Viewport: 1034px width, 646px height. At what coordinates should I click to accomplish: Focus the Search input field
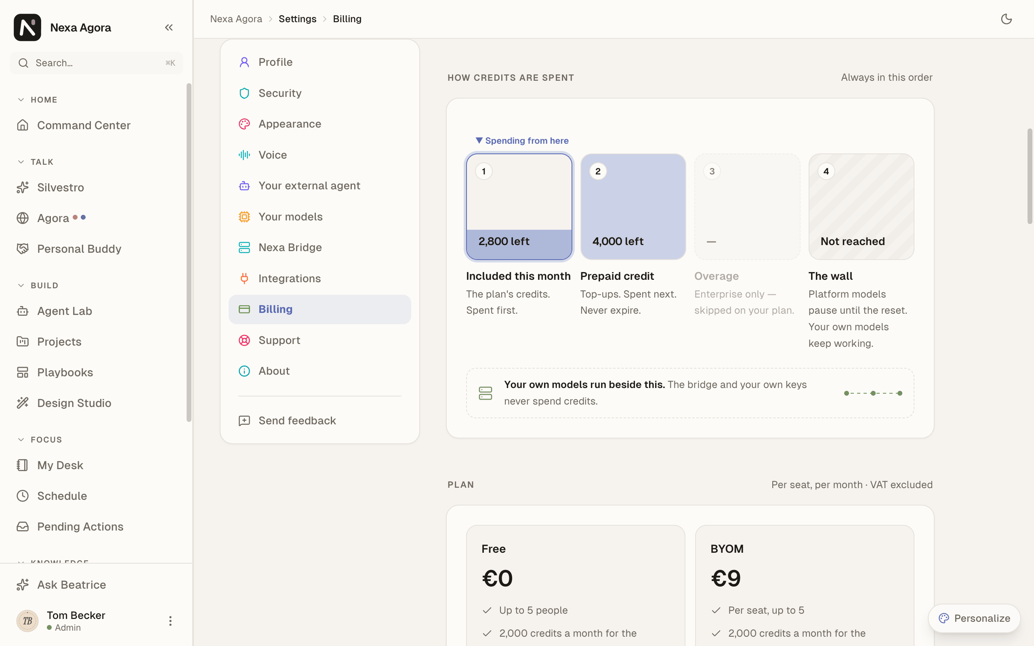pos(96,63)
